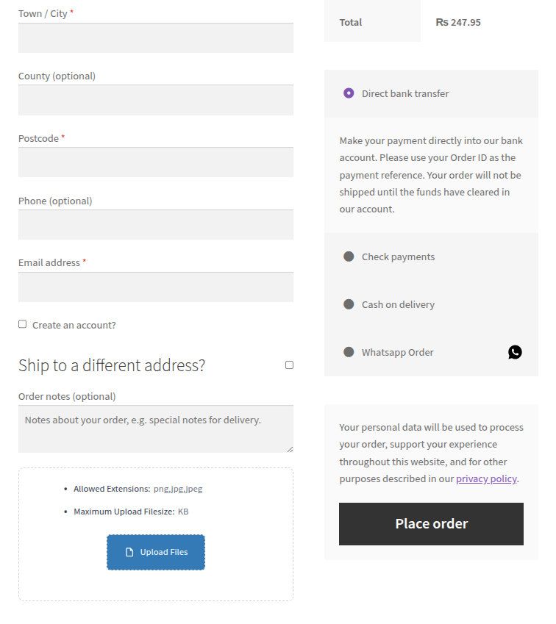The width and height of the screenshot is (556, 624).
Task: Click the Ship to a different address heading
Action: (112, 365)
